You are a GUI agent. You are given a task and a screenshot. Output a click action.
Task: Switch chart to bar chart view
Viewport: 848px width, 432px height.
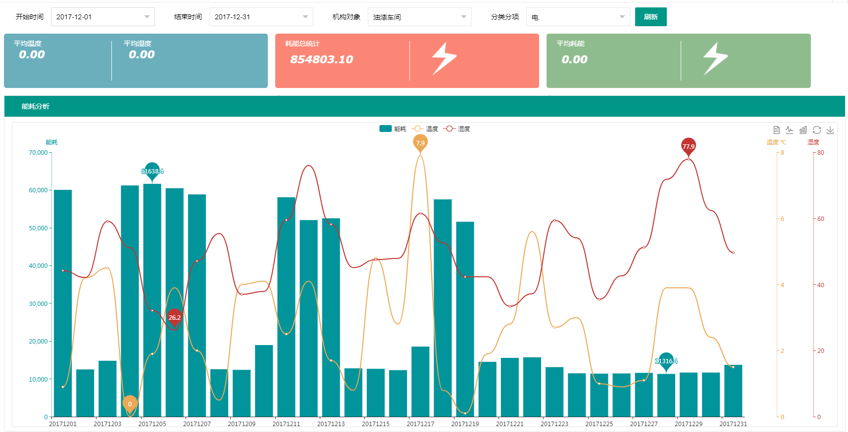803,130
